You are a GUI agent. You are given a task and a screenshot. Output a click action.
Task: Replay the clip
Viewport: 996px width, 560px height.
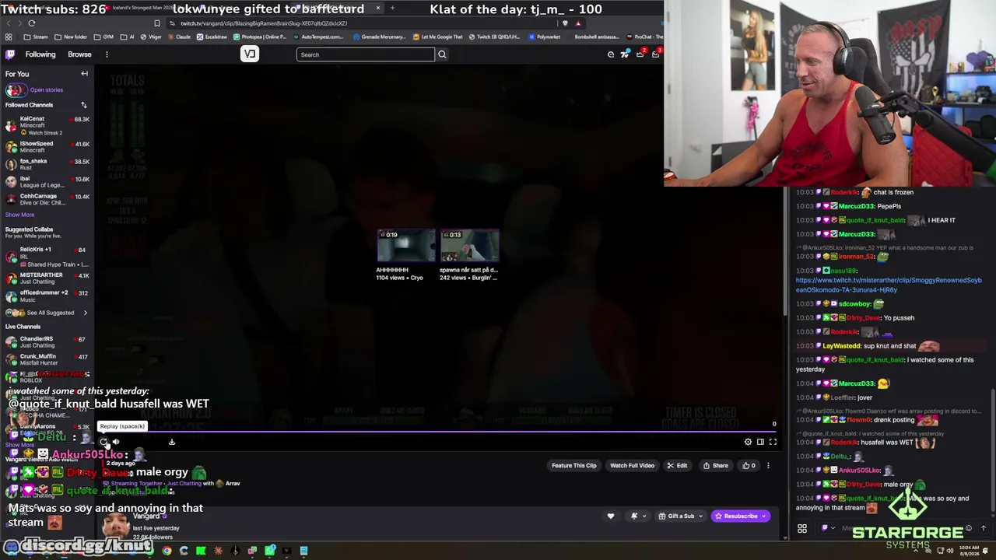click(103, 442)
